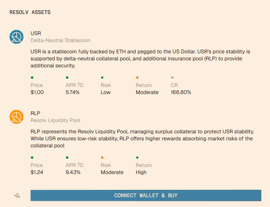Click the 166.80% CR value
This screenshot has width=270, height=207.
[x=181, y=92]
